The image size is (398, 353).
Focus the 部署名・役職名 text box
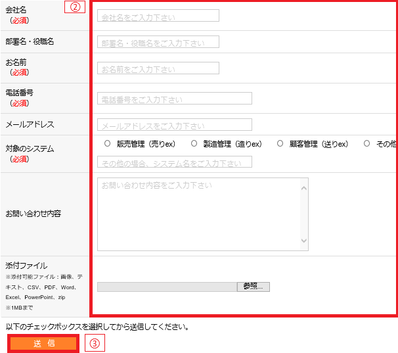click(158, 41)
